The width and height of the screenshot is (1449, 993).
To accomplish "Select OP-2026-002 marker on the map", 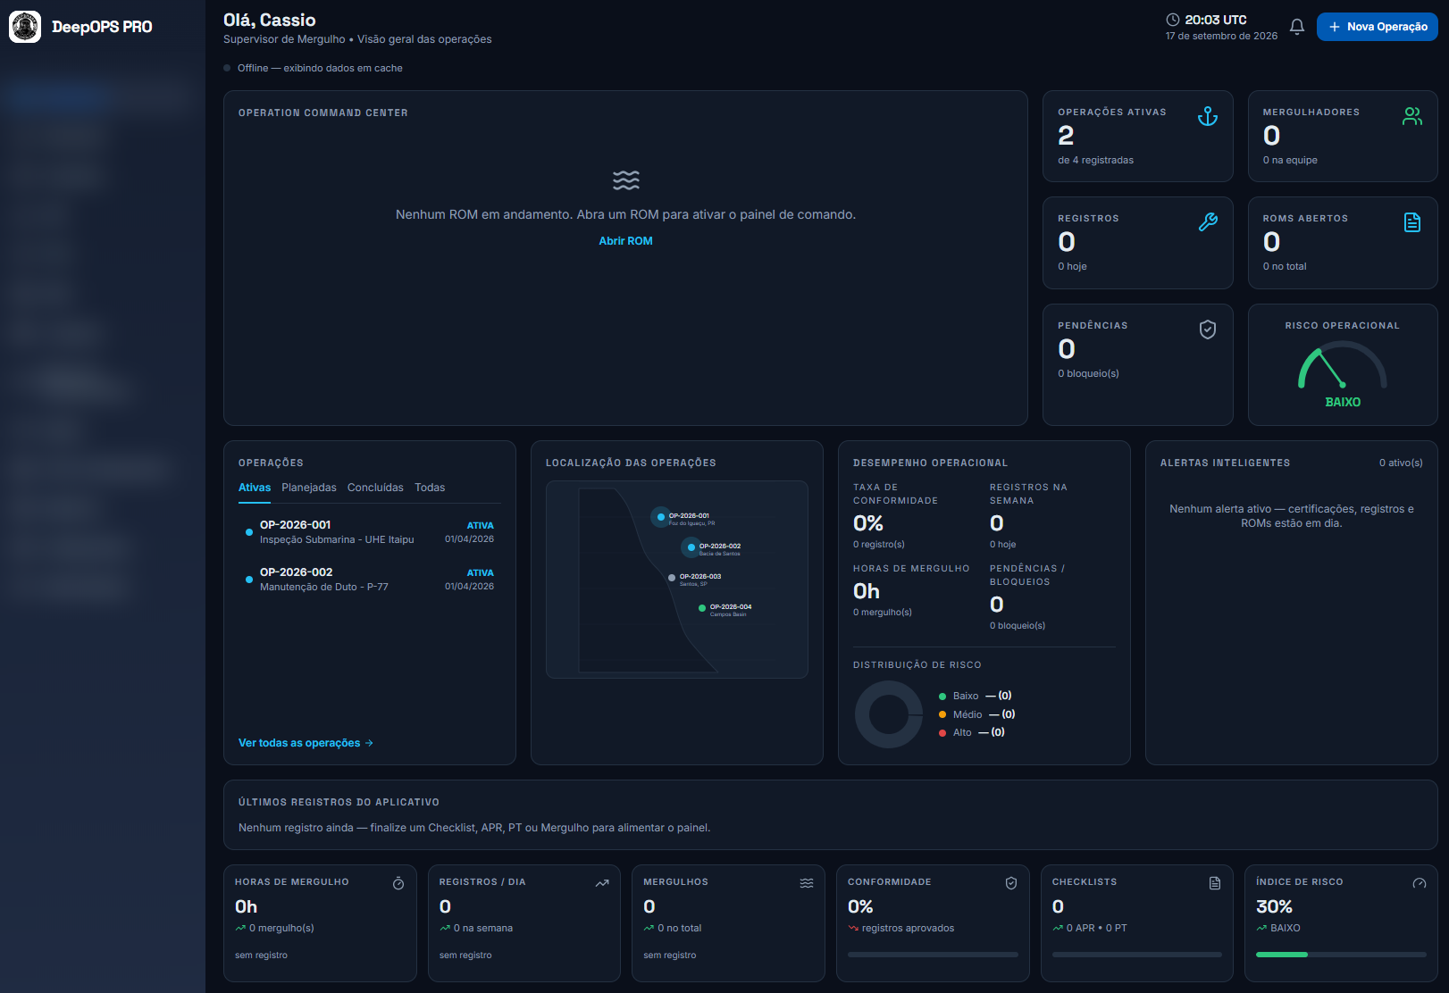I will (x=691, y=547).
